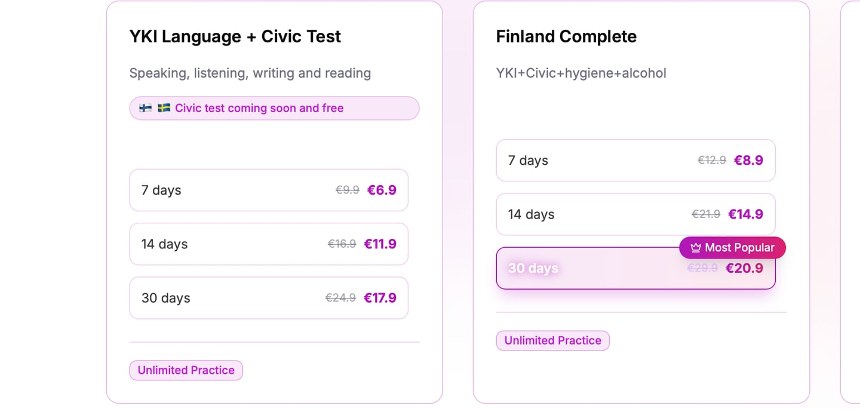
Task: Click Unlimited Practice badge under YKI Language card
Action: click(x=186, y=370)
